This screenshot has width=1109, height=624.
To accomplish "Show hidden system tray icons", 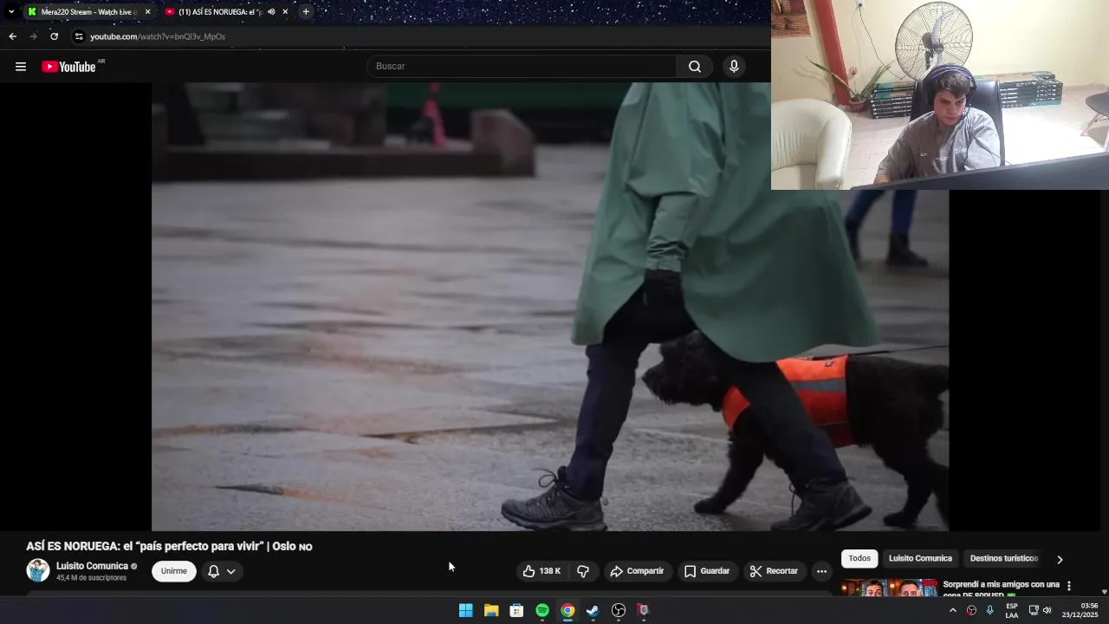I will 953,610.
